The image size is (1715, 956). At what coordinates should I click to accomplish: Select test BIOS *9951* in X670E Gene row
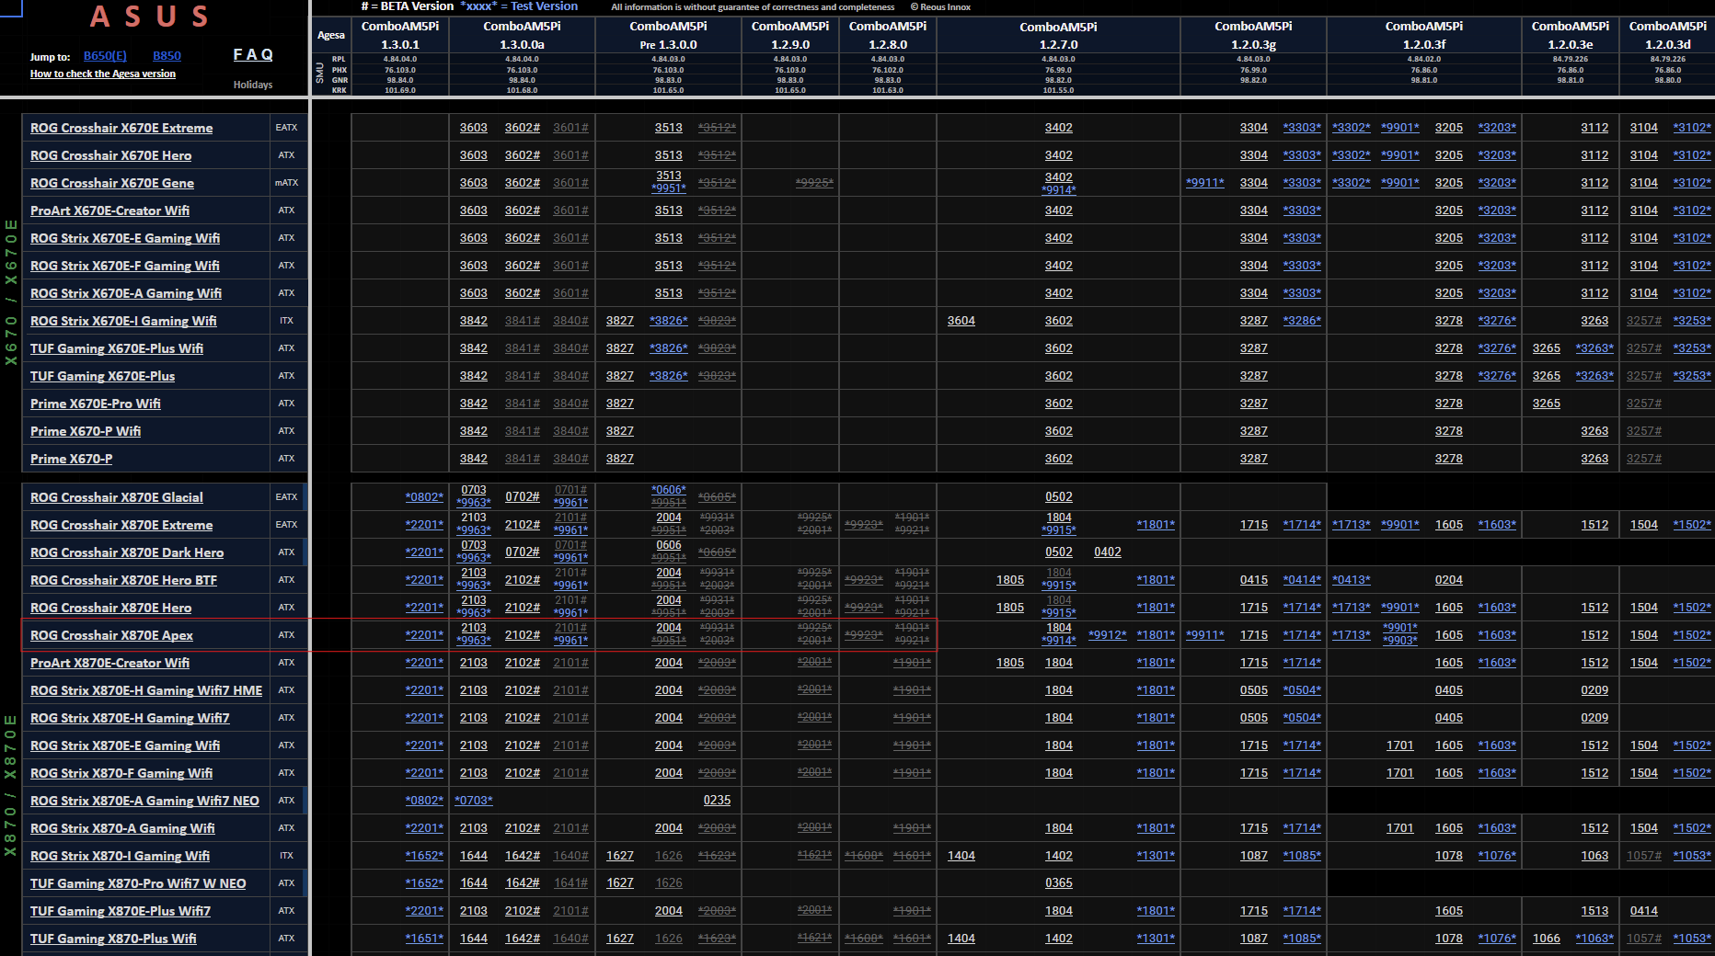tap(669, 188)
